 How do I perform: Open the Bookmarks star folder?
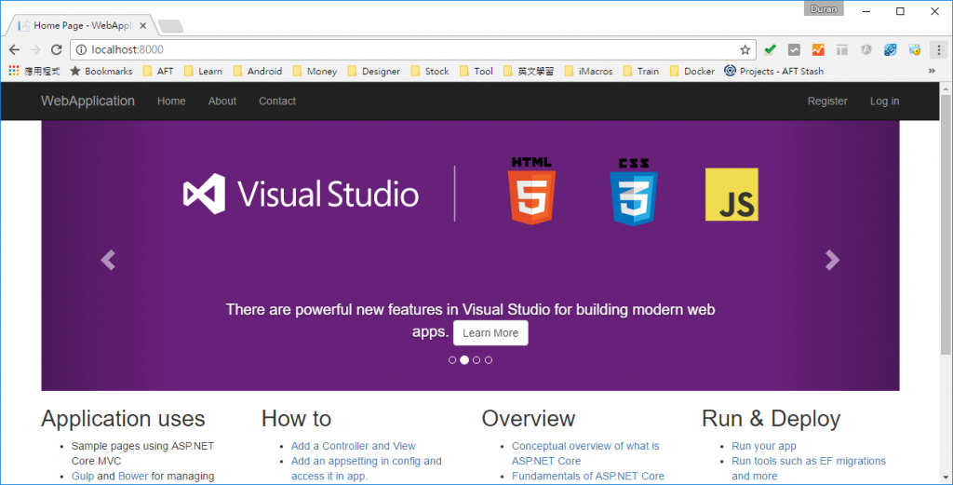tap(101, 71)
